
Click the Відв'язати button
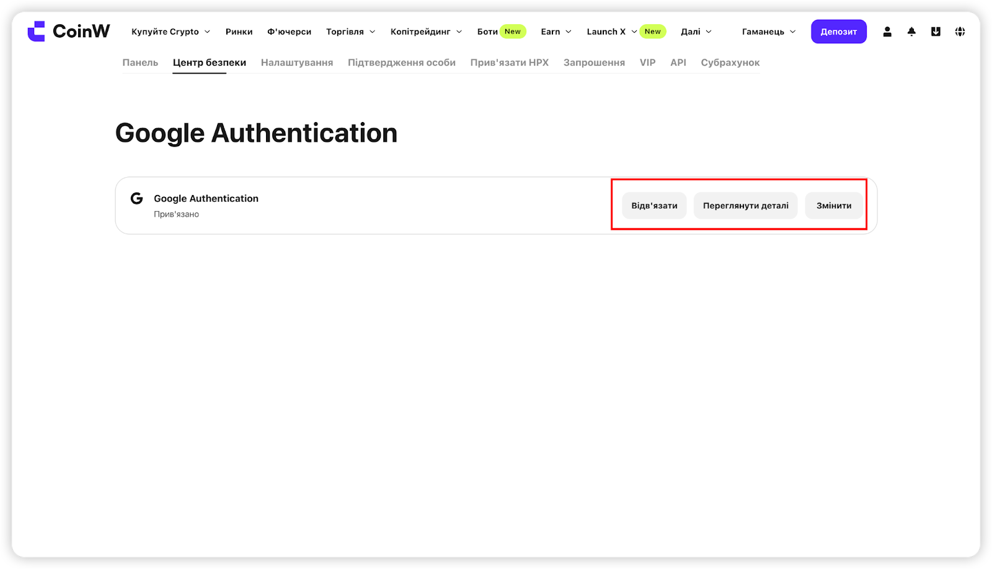(654, 206)
